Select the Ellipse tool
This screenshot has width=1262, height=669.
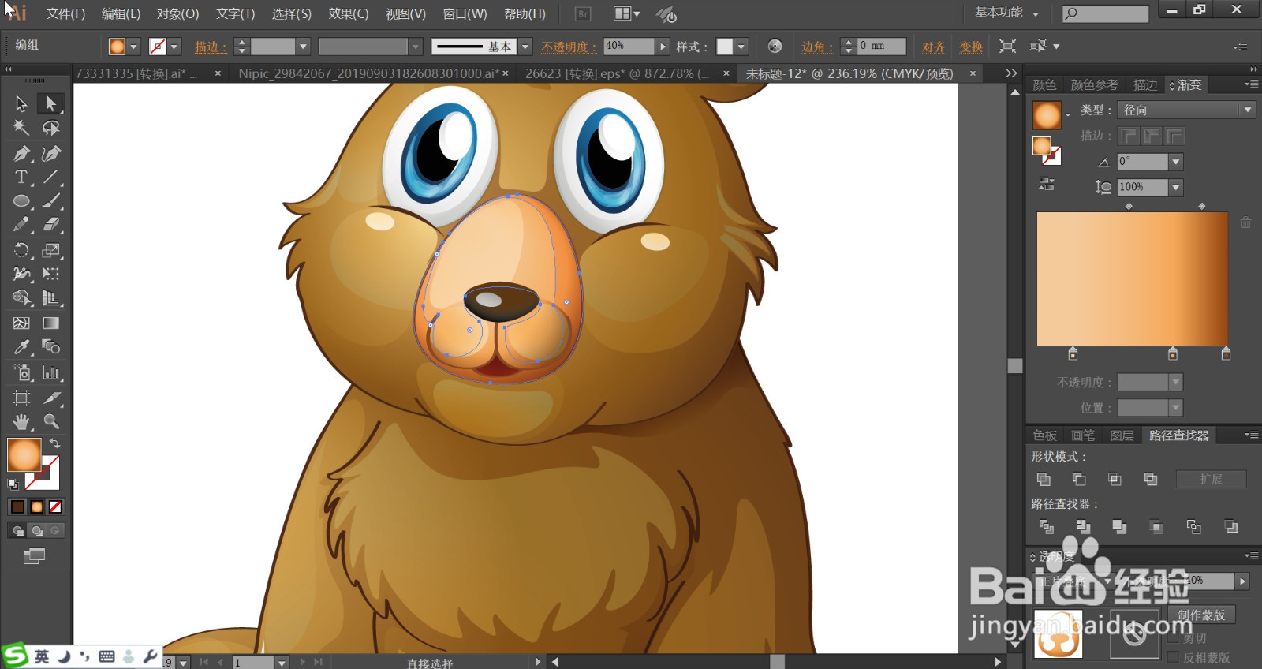pyautogui.click(x=21, y=201)
